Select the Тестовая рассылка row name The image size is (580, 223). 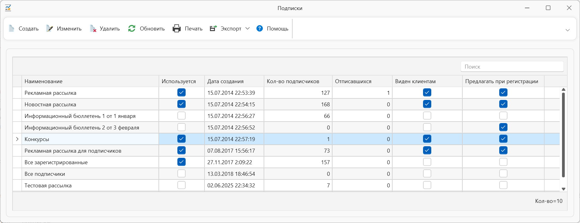tap(48, 186)
